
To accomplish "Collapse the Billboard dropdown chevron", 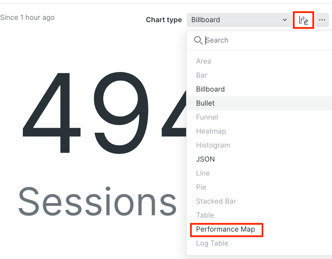I will tap(285, 20).
